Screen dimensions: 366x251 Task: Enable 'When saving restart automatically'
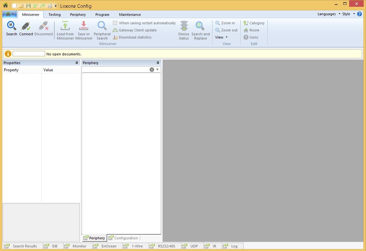click(115, 23)
